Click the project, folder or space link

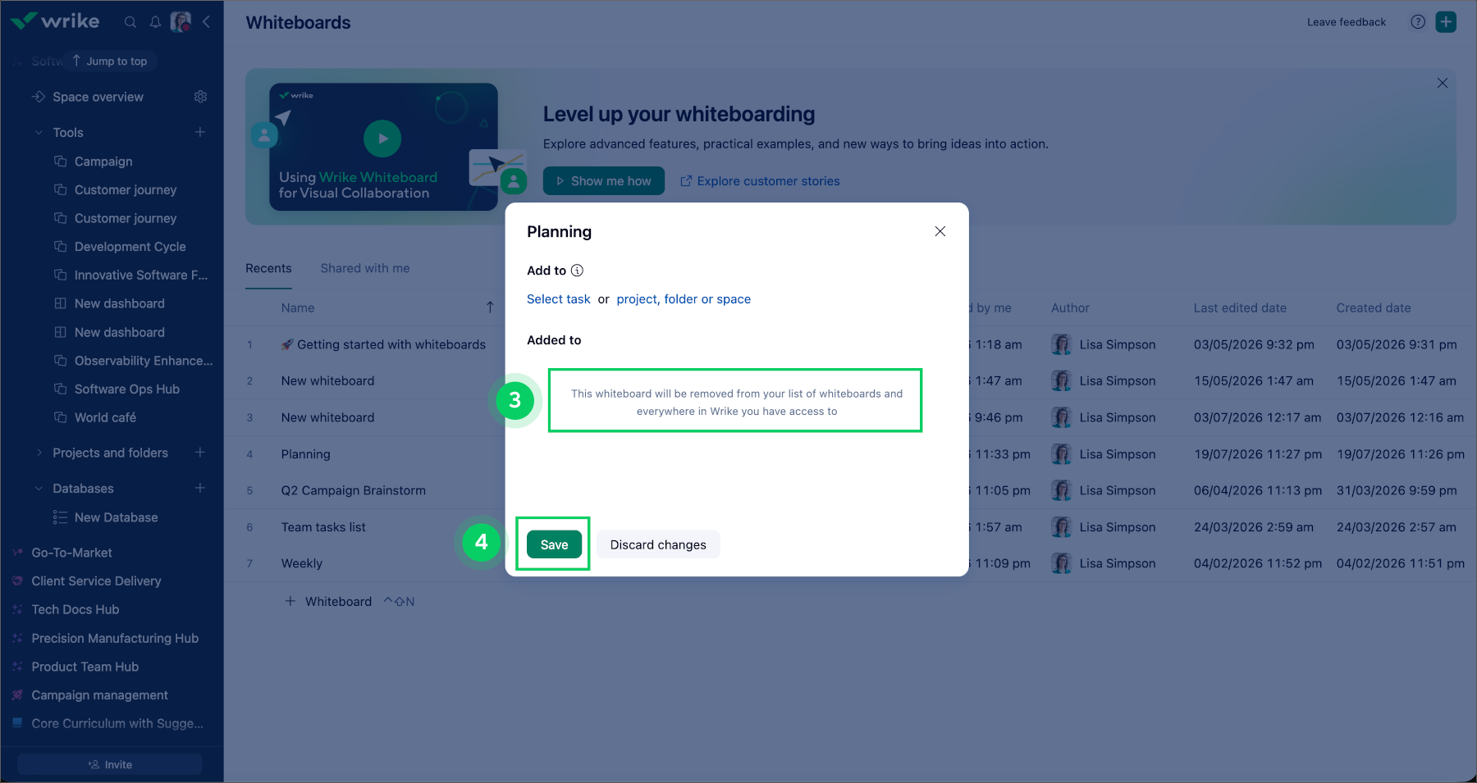coord(684,299)
